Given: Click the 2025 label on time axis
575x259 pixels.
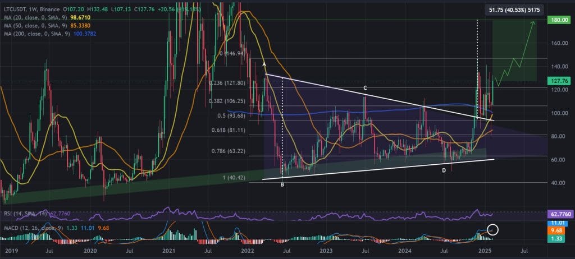Looking at the screenshot, I should [485, 251].
